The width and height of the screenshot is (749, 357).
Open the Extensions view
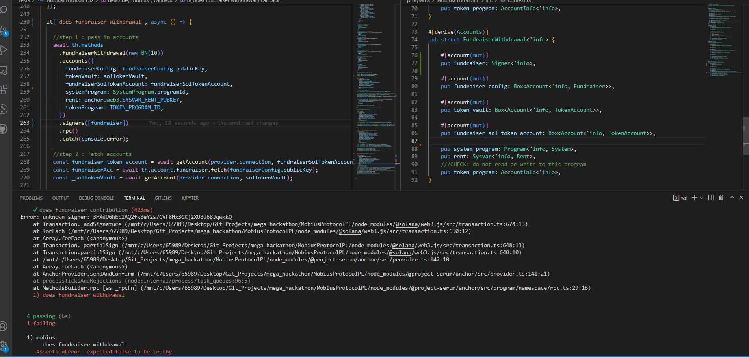click(x=4, y=89)
